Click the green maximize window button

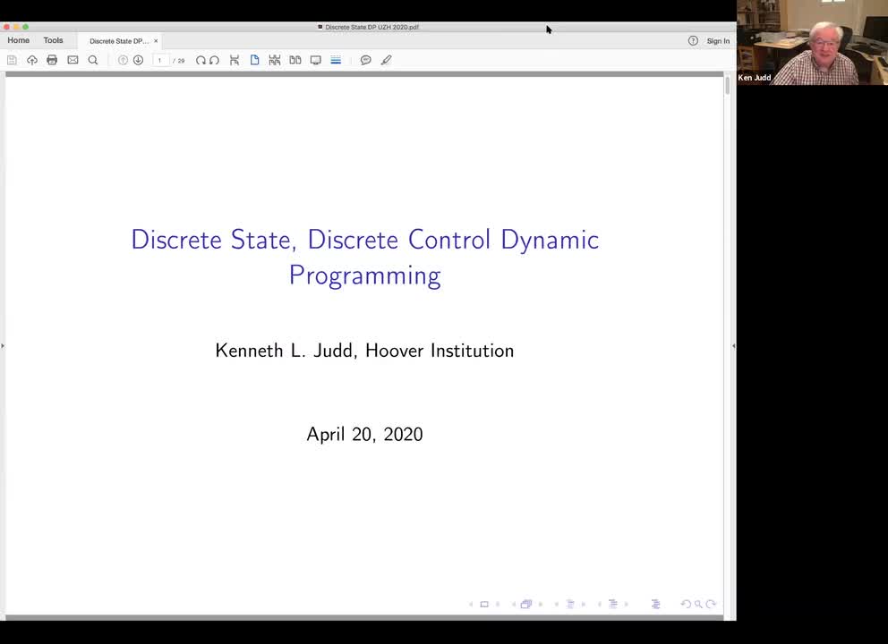tap(25, 27)
